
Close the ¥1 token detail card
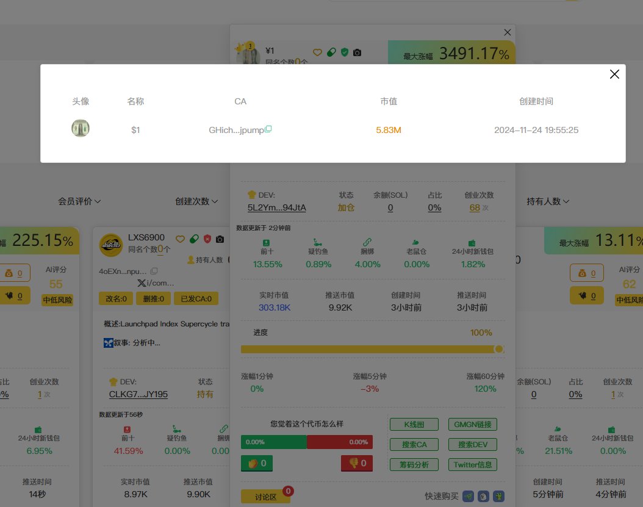(x=508, y=32)
